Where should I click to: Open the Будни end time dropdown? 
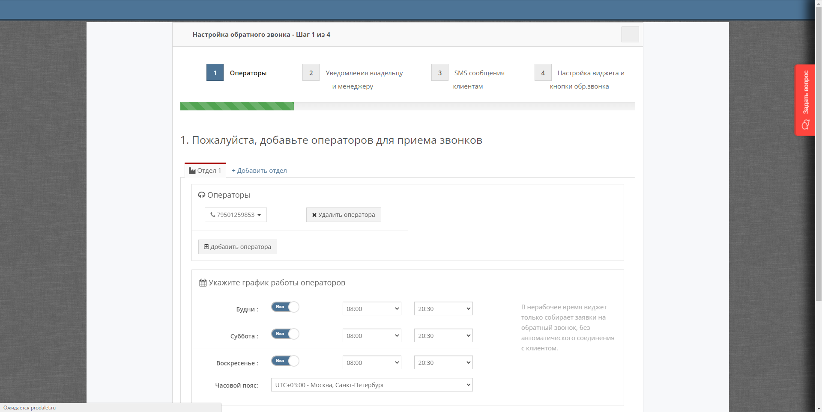443,309
